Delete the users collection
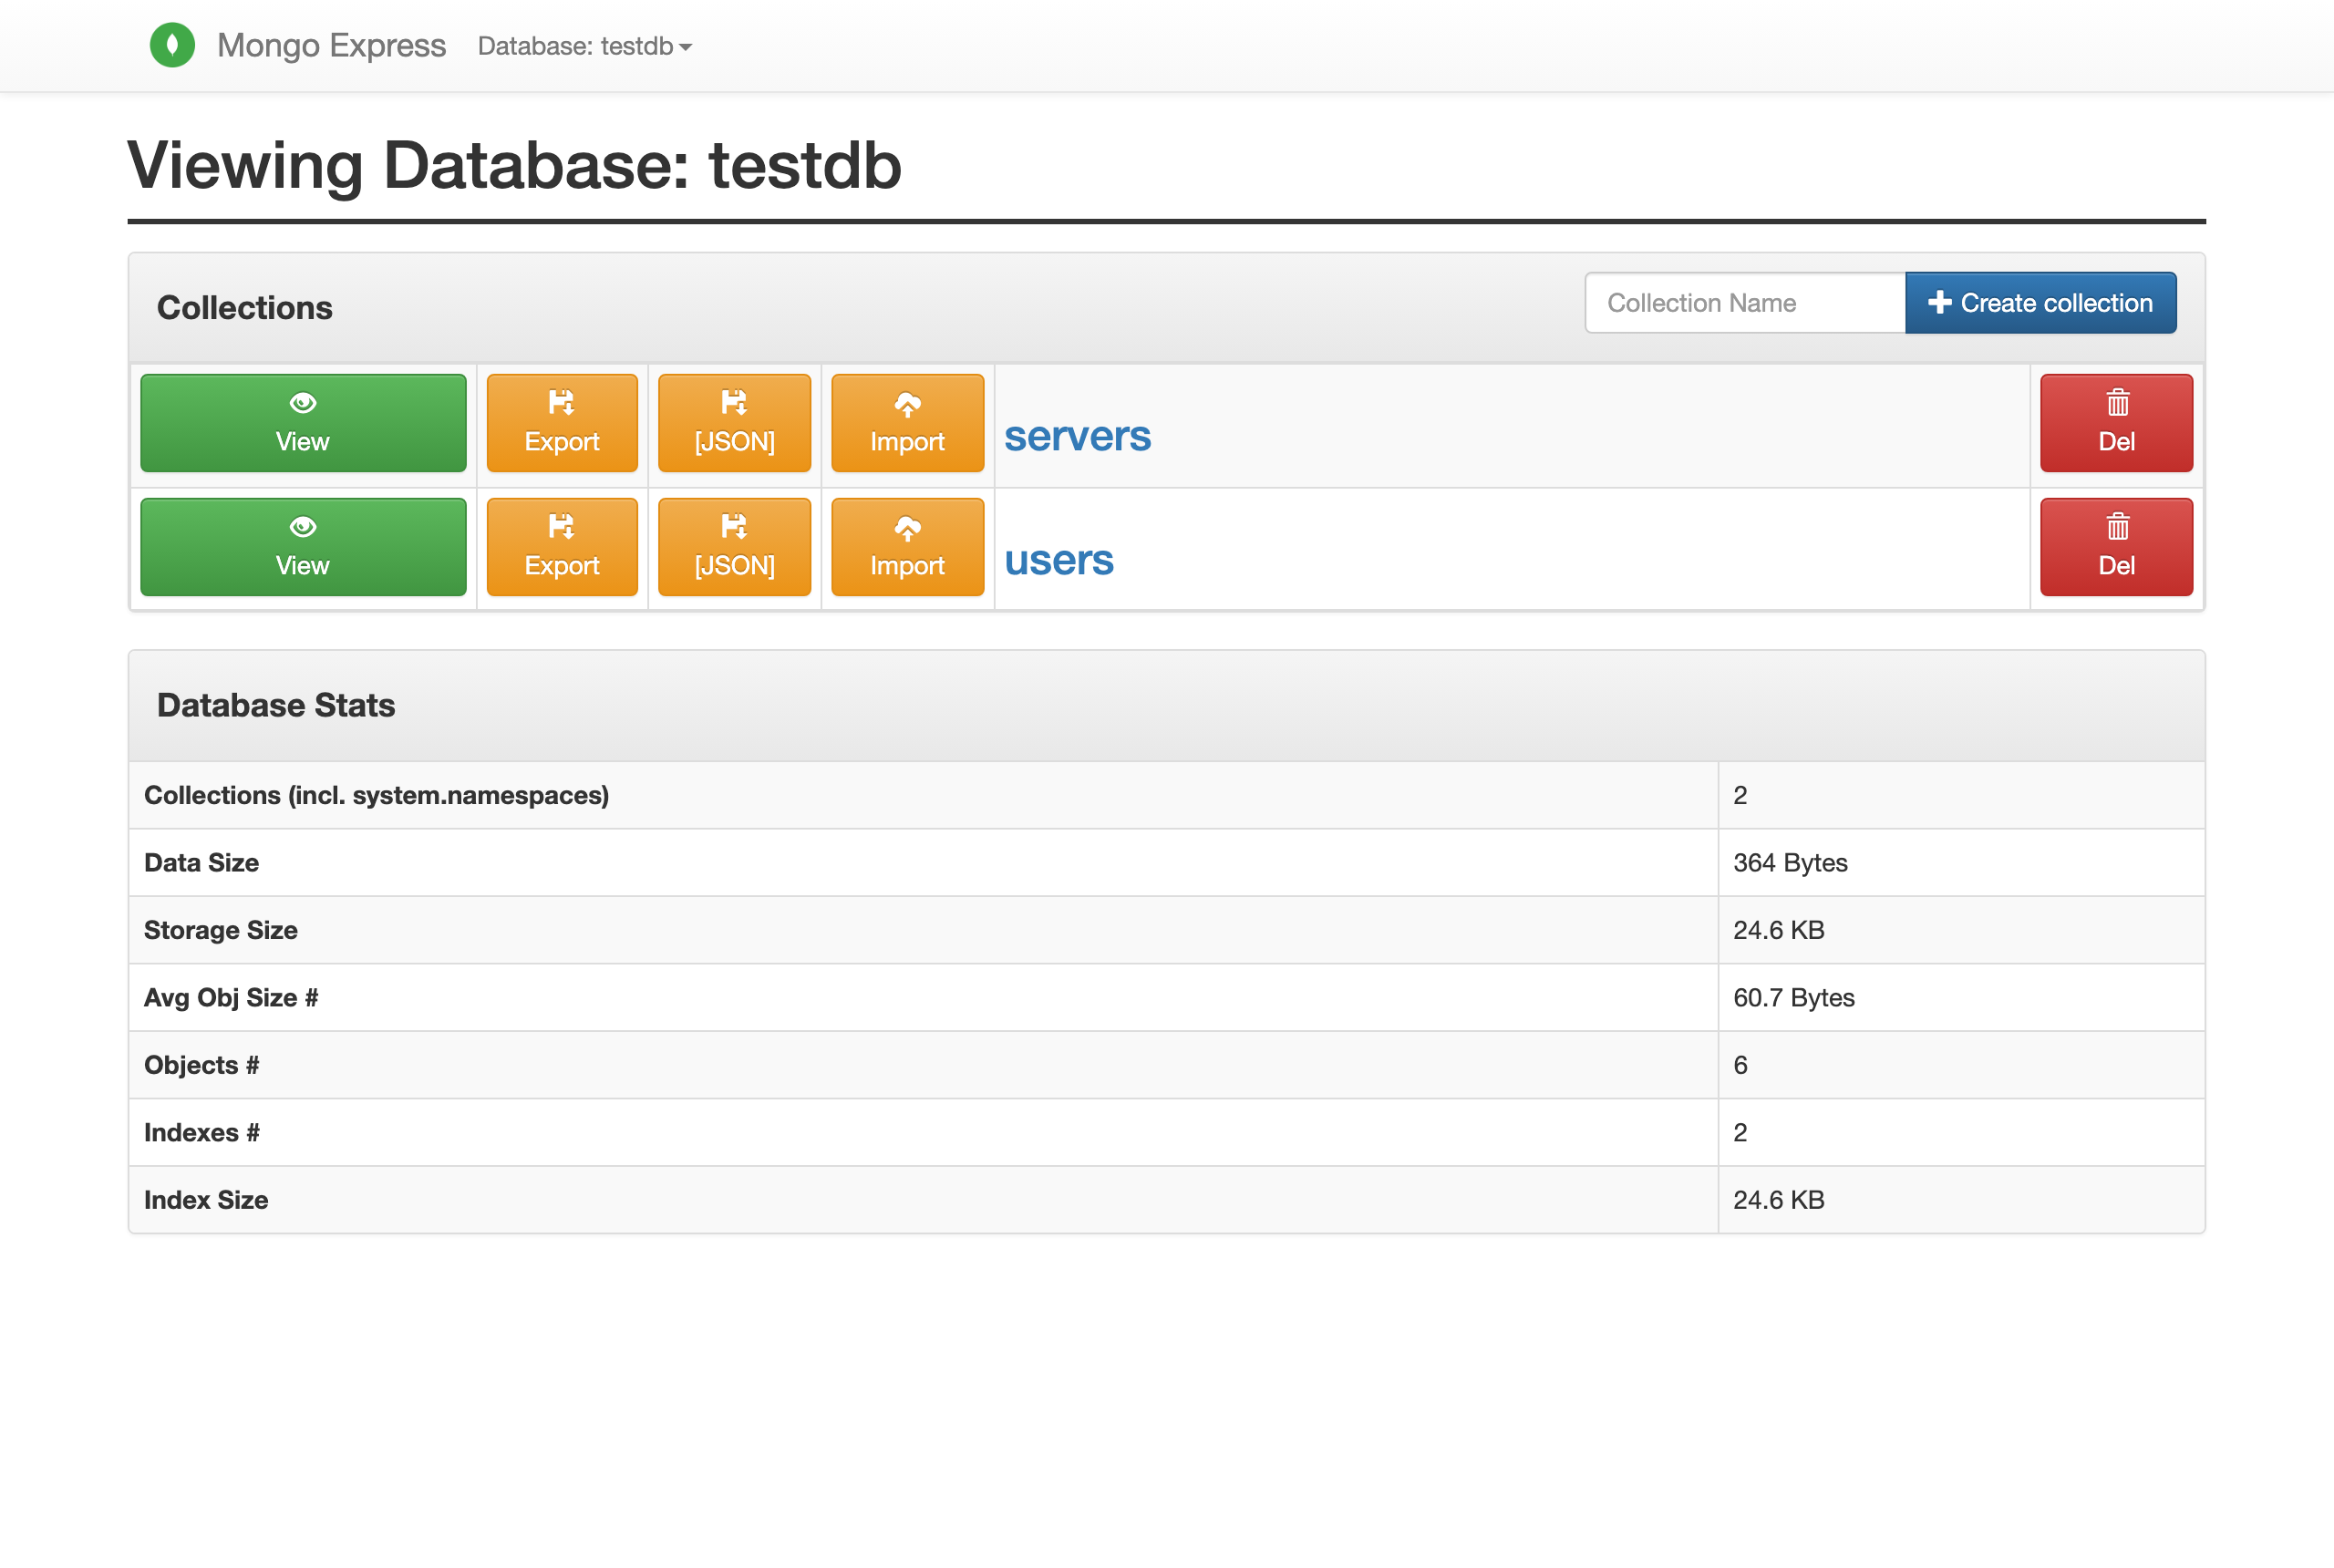This screenshot has width=2334, height=1568. coord(2116,547)
